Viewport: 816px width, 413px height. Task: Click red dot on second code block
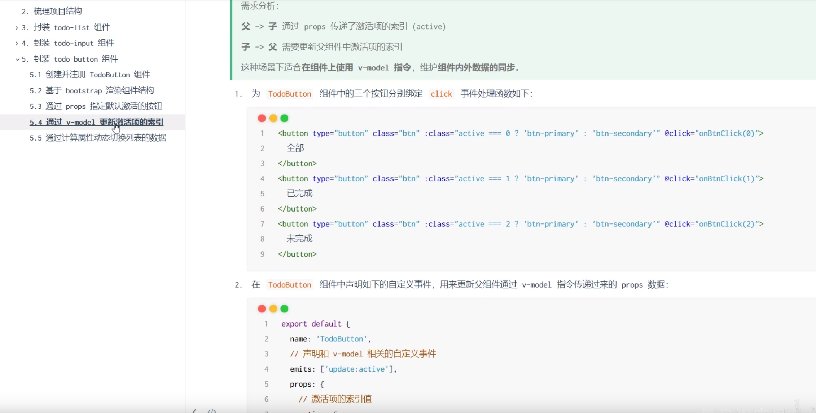[262, 308]
